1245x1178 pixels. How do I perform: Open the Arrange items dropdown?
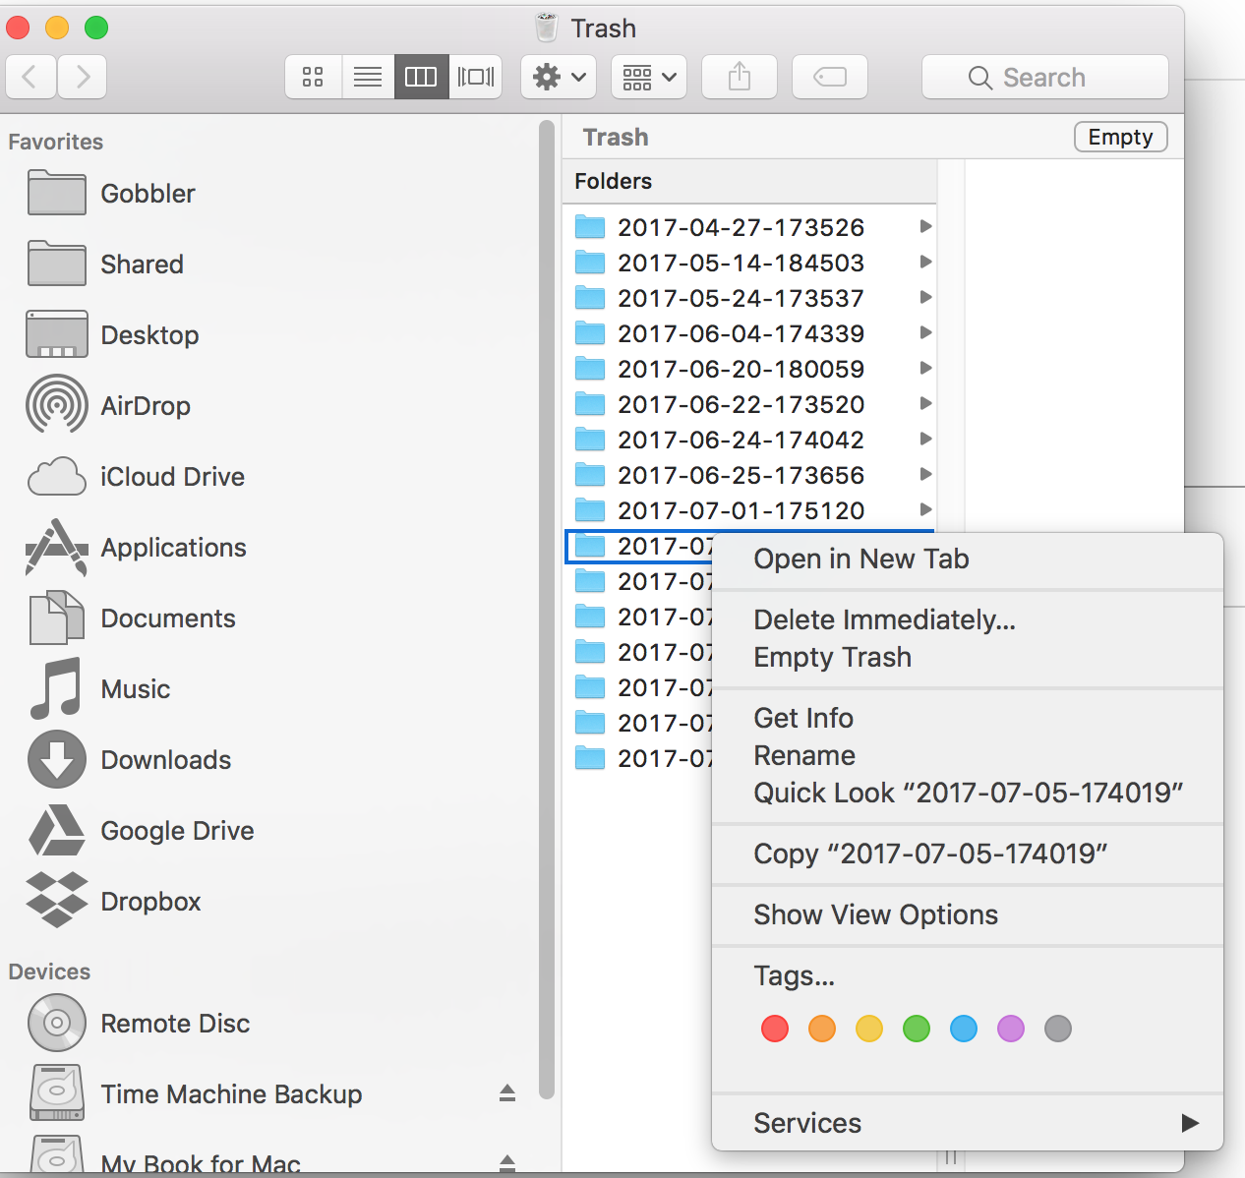(x=649, y=77)
